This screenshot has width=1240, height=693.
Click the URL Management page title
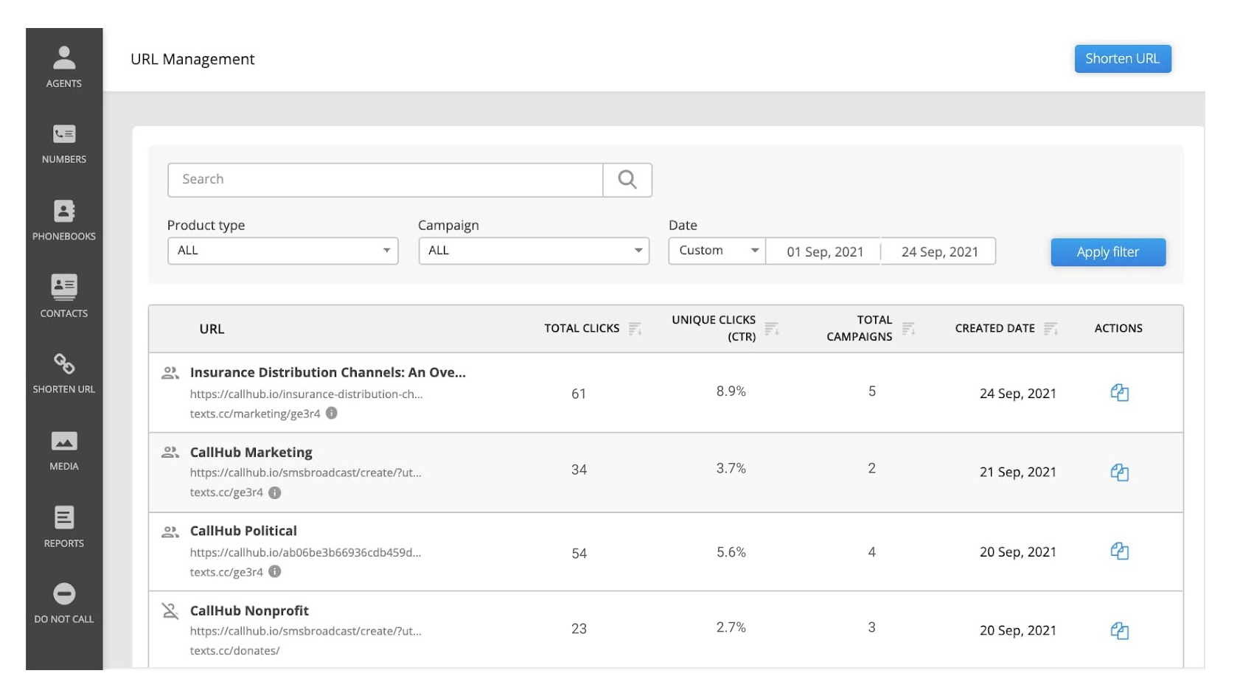[192, 59]
